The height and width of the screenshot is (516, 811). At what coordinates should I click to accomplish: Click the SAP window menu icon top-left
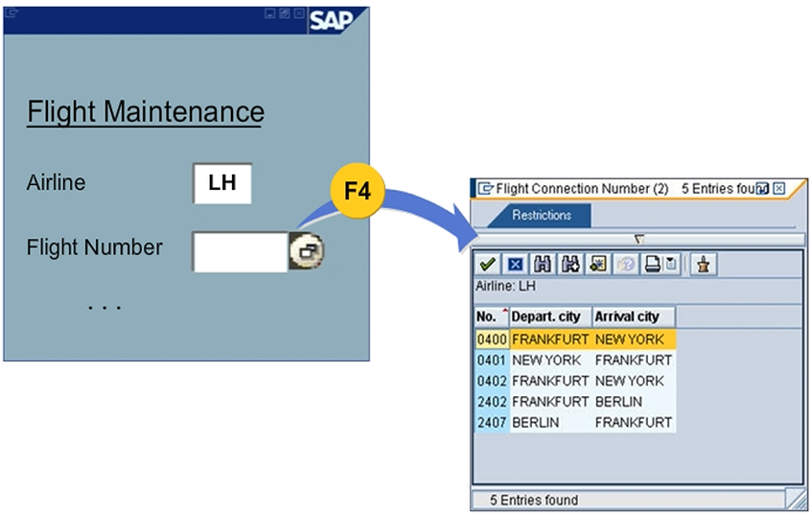tap(12, 12)
